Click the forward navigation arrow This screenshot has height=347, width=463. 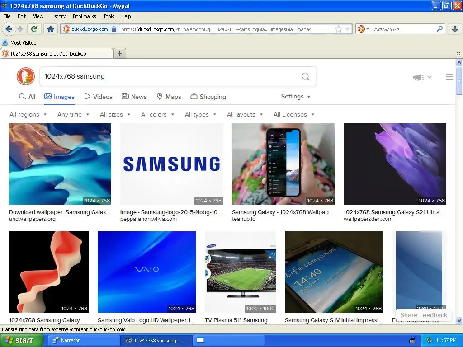(20, 29)
